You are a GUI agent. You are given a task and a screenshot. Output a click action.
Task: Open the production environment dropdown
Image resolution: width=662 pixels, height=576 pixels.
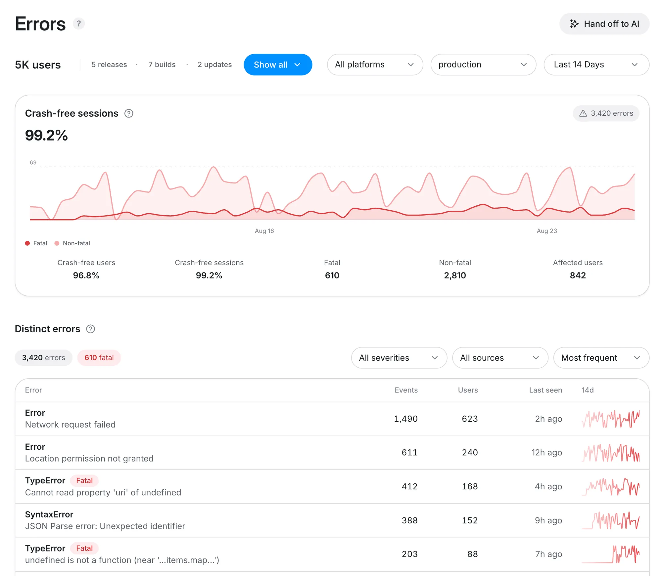[x=483, y=65]
